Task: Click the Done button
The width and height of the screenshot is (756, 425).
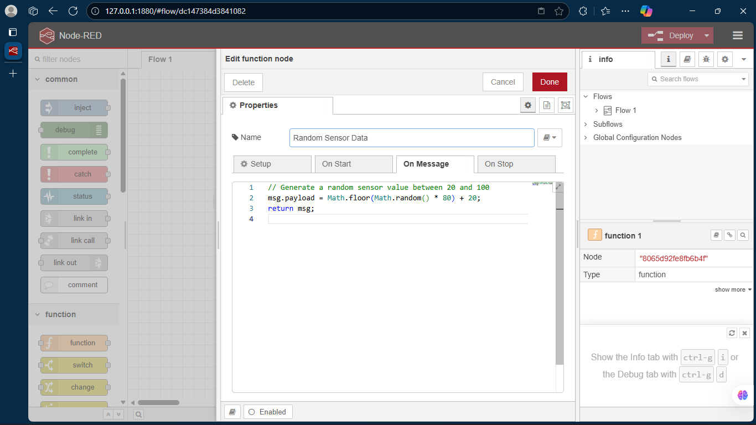Action: pyautogui.click(x=549, y=81)
